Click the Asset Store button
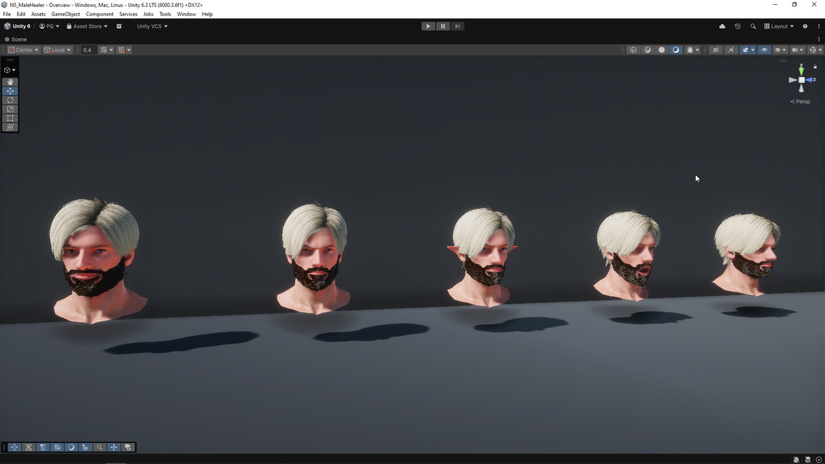The image size is (825, 464). pos(87,26)
